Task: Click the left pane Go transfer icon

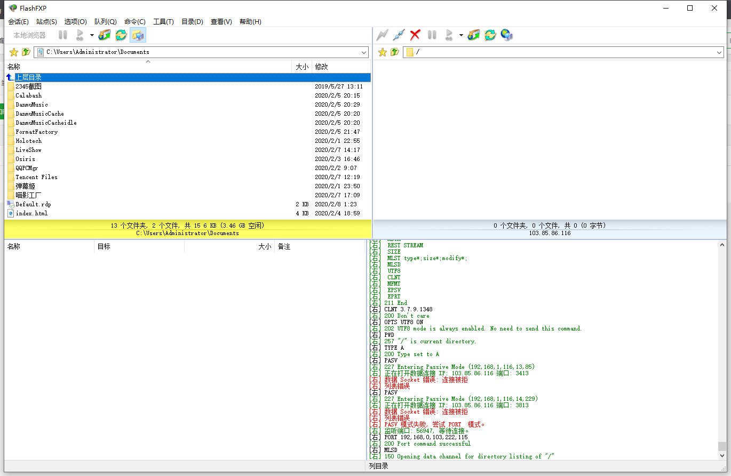Action: click(x=80, y=35)
